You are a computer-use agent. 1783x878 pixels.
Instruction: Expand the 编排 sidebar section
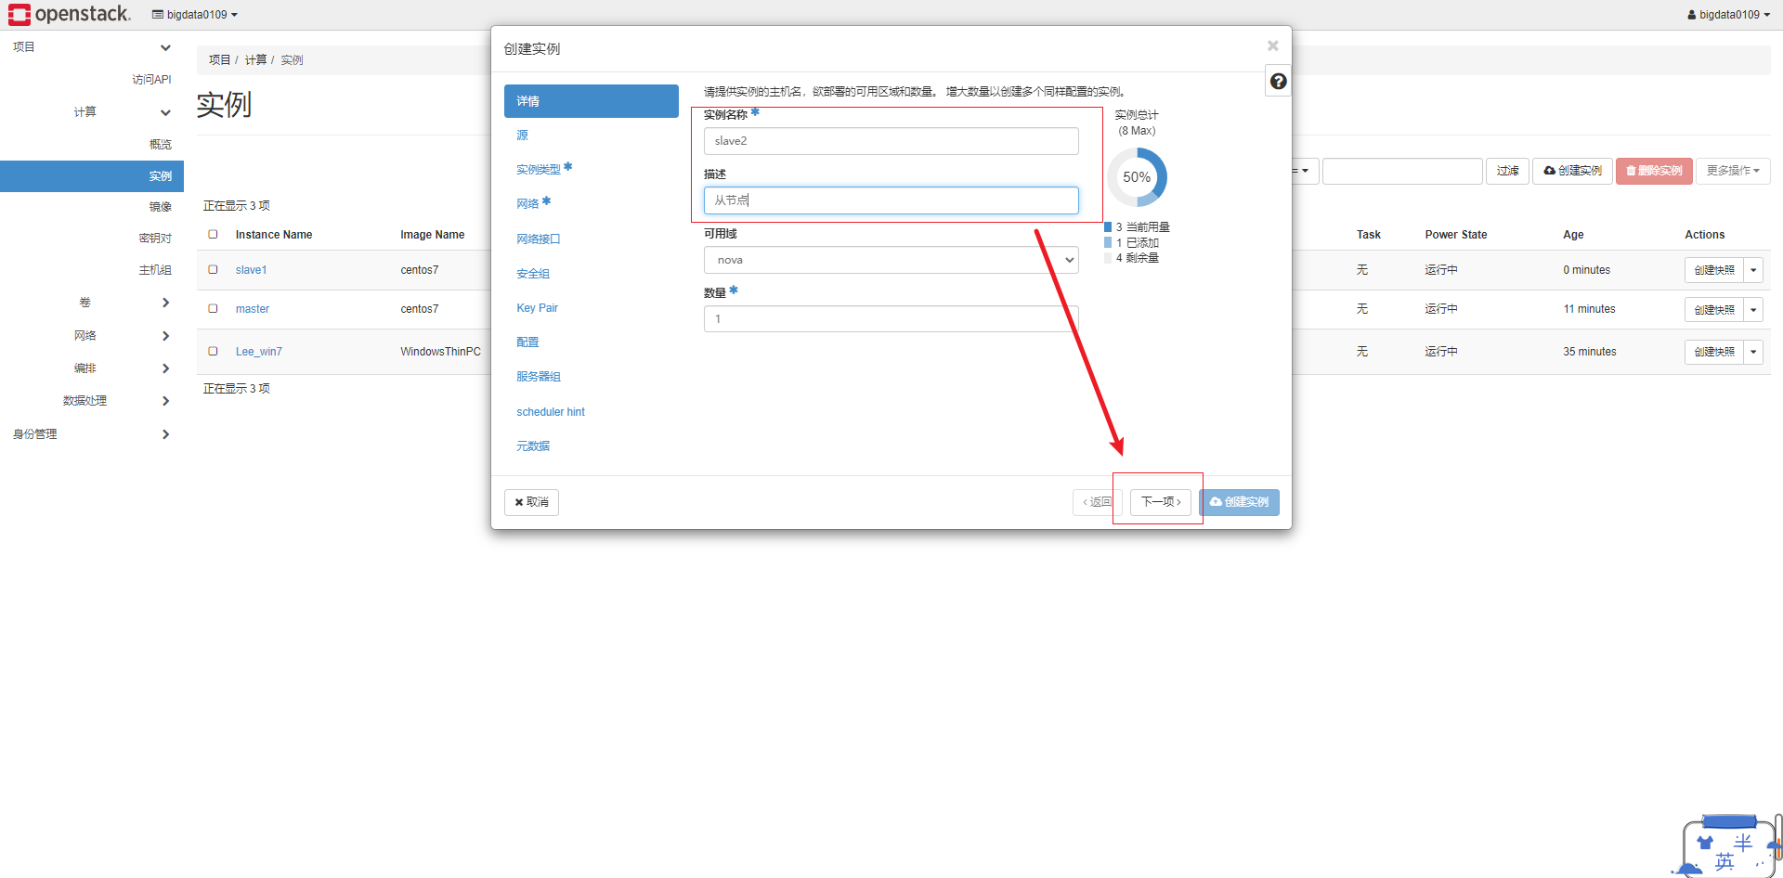pyautogui.click(x=121, y=368)
